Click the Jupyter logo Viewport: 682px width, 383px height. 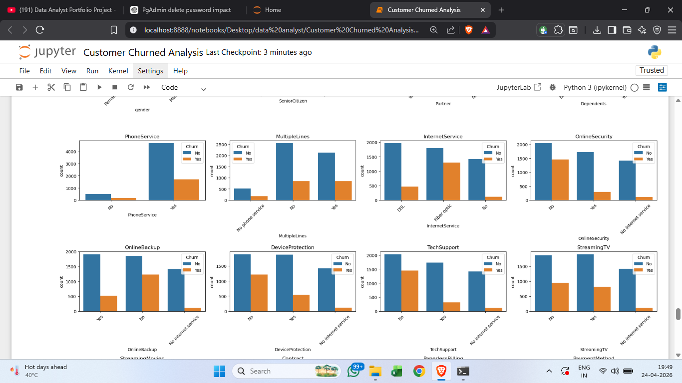tap(47, 52)
